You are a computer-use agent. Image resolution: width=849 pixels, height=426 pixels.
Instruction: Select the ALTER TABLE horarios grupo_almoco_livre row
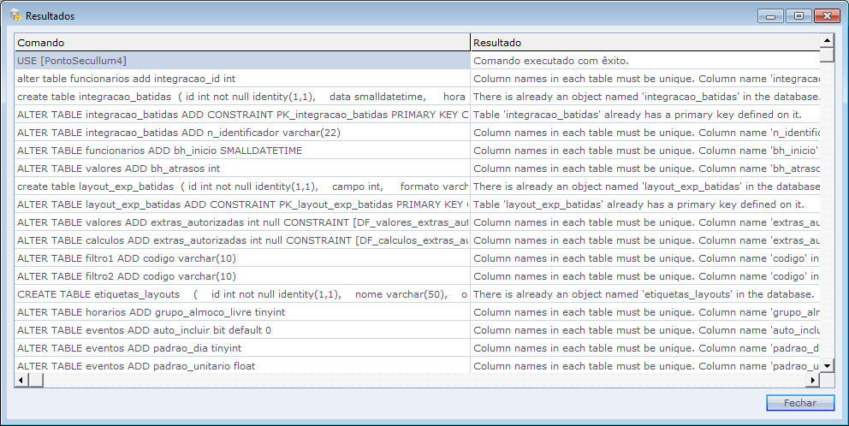(x=241, y=312)
